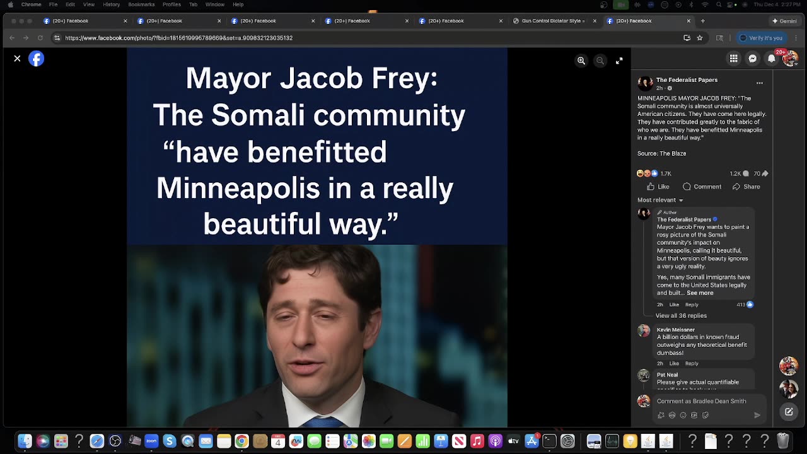Open Pat Neal's profile name

(x=666, y=375)
